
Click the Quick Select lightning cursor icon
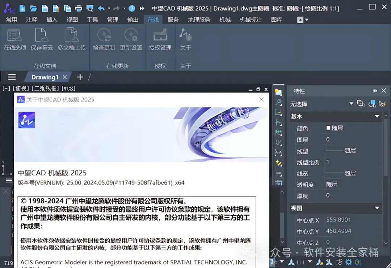(x=382, y=104)
